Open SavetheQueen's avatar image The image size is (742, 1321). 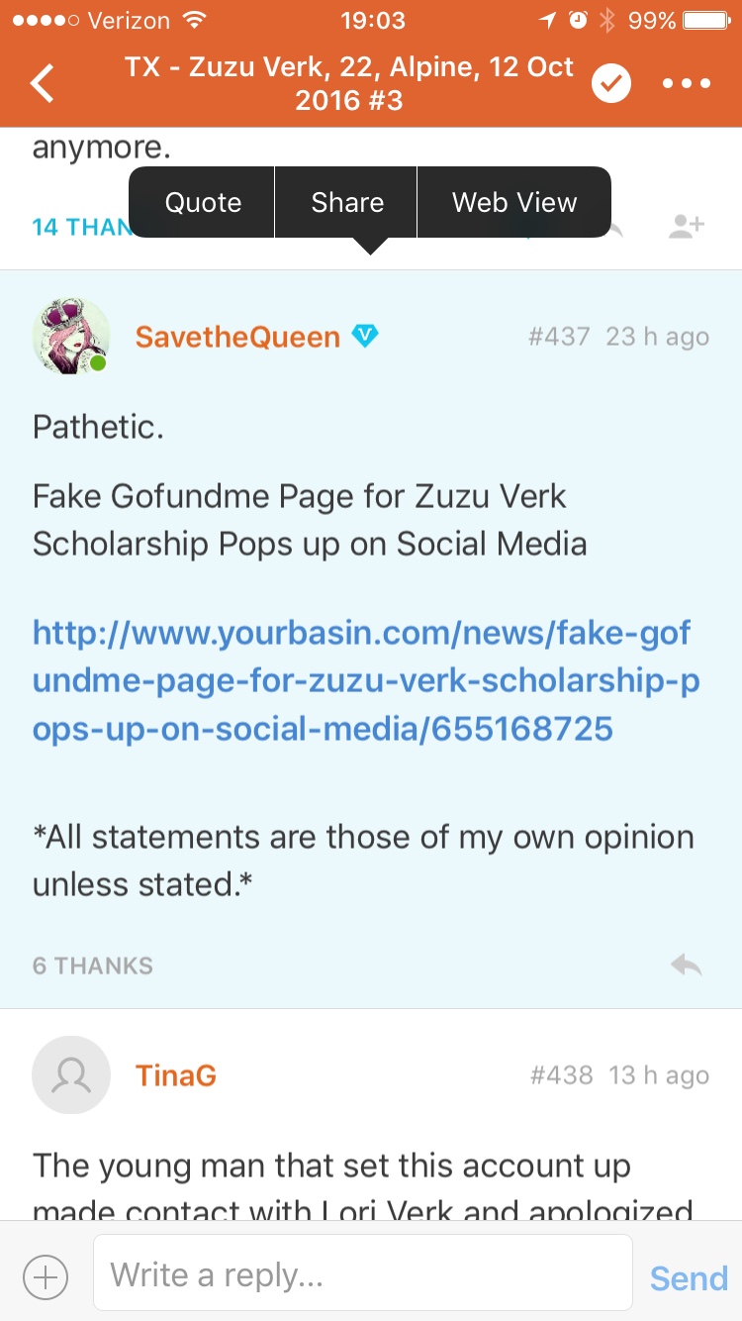(71, 336)
